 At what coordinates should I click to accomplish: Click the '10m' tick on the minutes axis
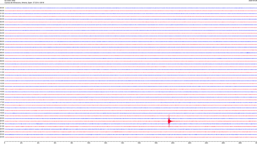pyautogui.click(x=89, y=143)
